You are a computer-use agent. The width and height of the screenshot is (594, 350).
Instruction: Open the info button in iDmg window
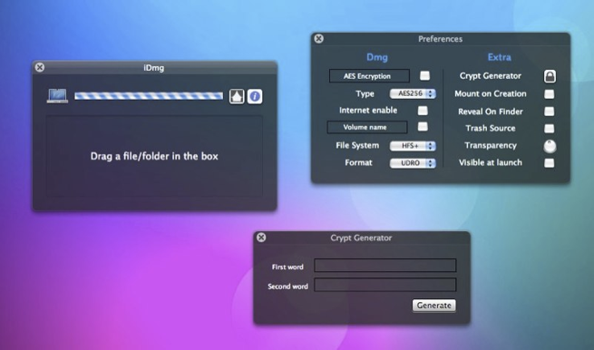(255, 96)
